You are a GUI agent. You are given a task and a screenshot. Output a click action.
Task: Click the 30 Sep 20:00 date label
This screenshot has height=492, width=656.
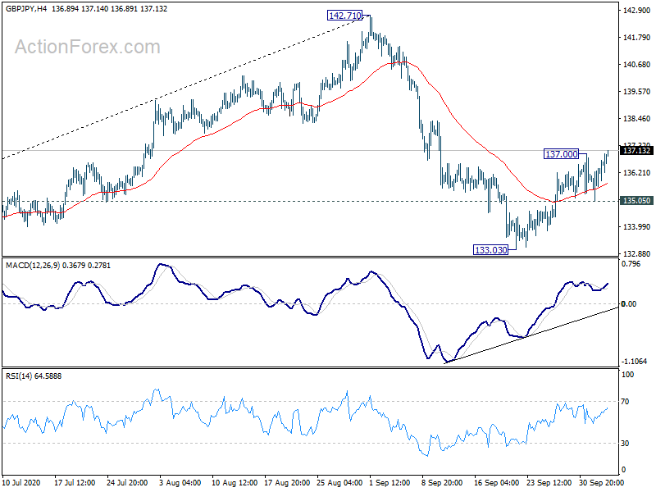click(601, 483)
